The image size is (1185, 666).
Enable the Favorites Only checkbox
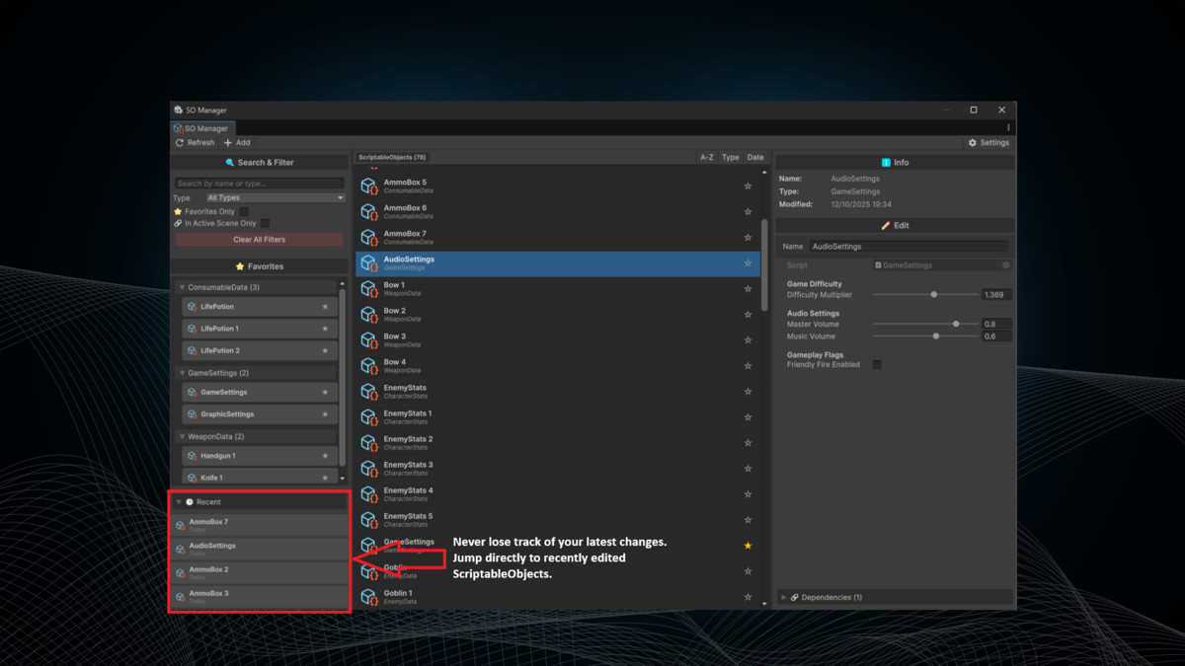point(243,211)
